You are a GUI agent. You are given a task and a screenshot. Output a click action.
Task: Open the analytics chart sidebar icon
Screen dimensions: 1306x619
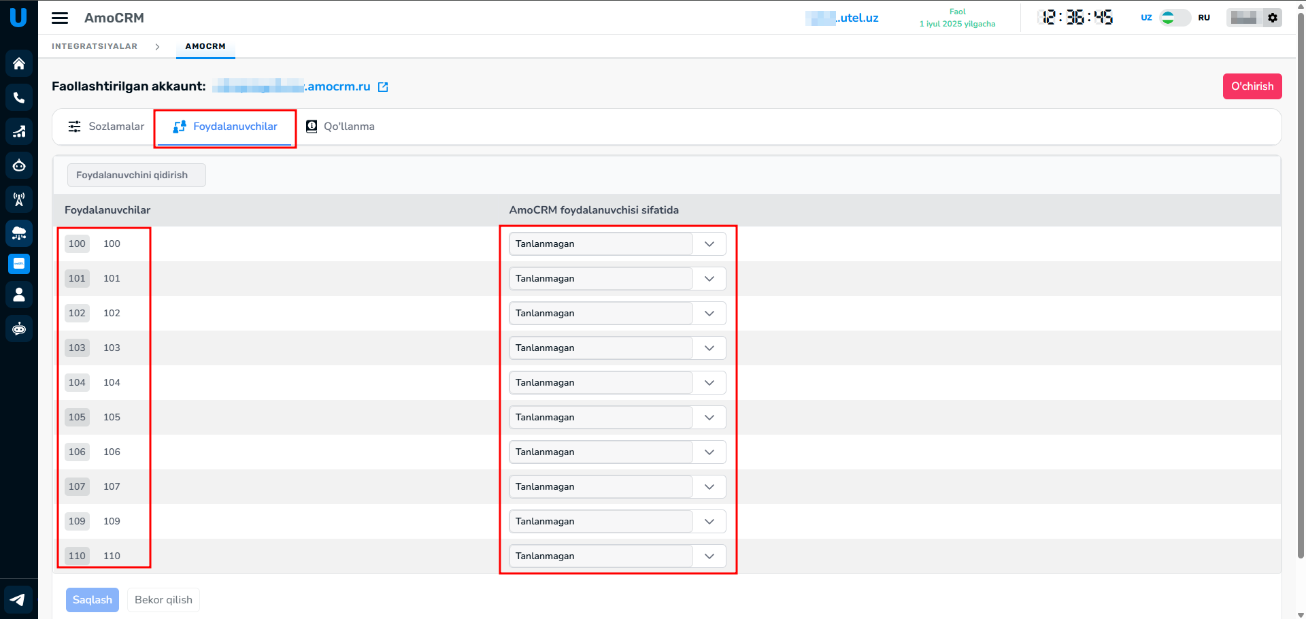[19, 131]
